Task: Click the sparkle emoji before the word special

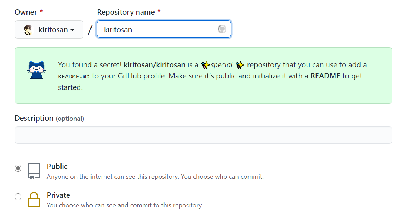Action: tap(205, 65)
